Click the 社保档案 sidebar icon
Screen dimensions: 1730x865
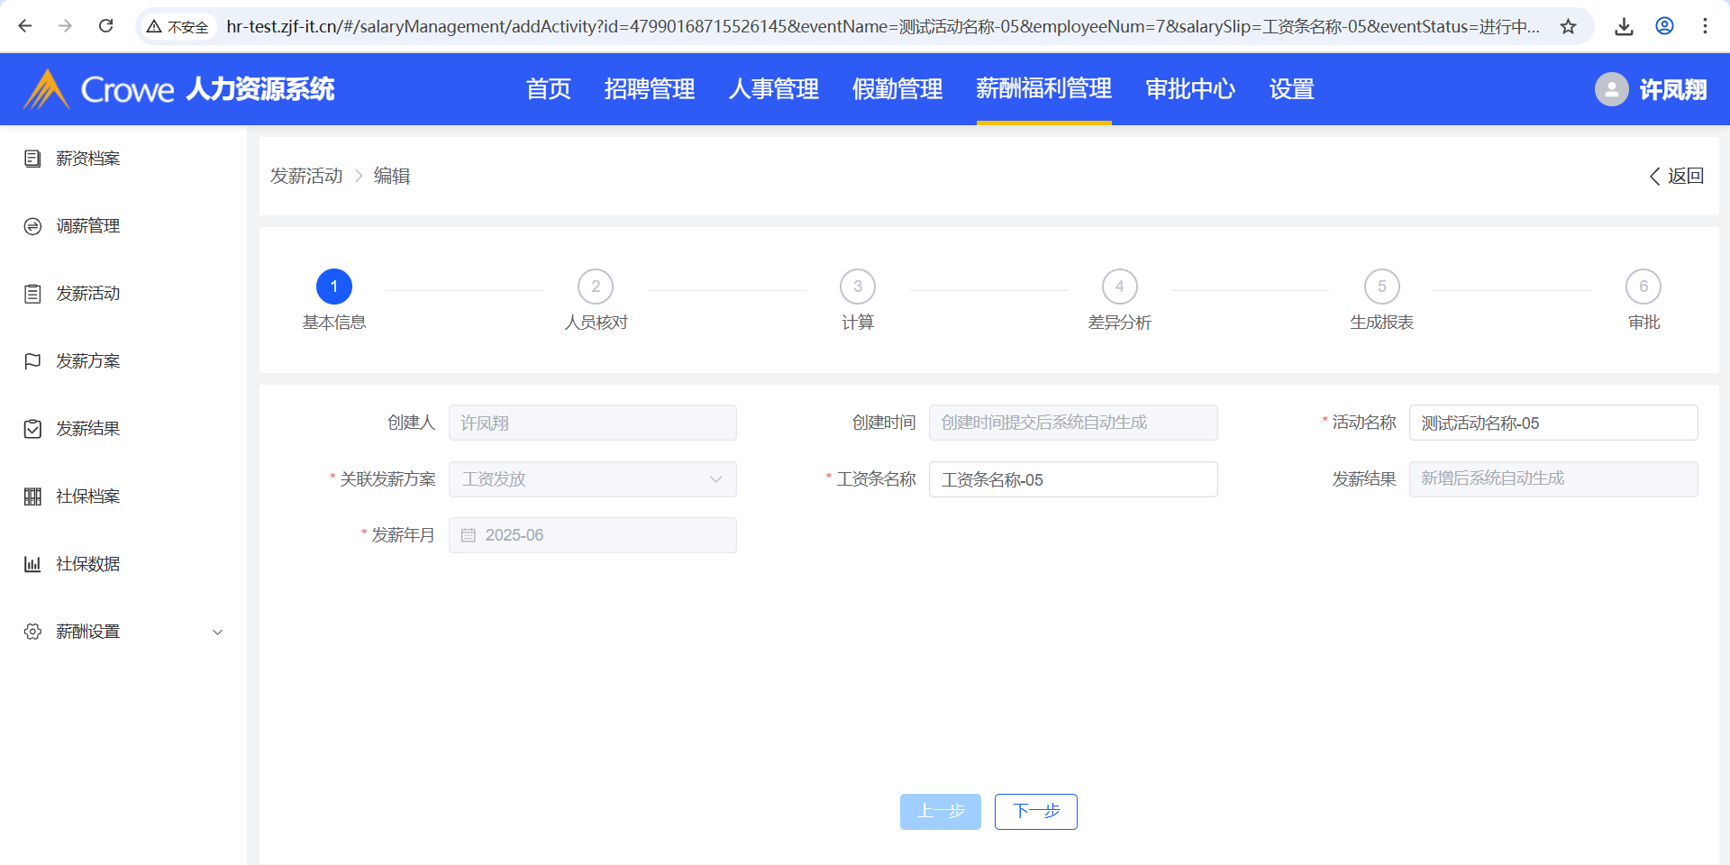pyautogui.click(x=32, y=496)
